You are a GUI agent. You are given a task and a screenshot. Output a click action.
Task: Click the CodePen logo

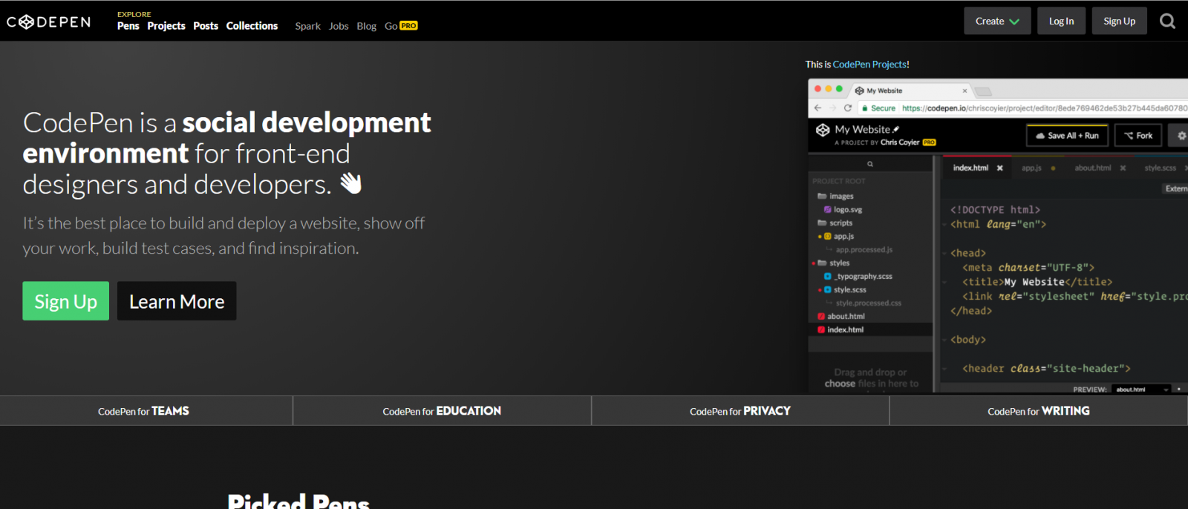49,22
